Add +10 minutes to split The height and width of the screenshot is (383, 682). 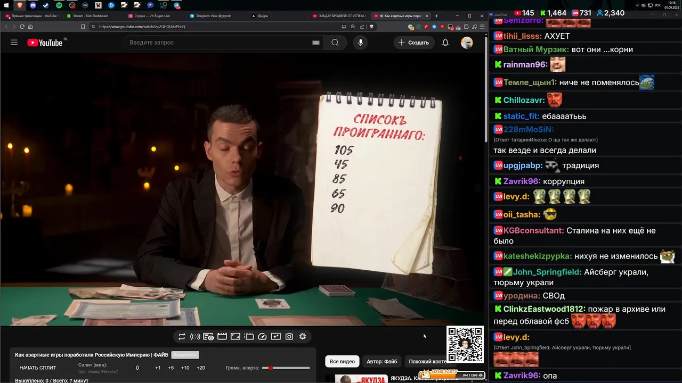185,368
